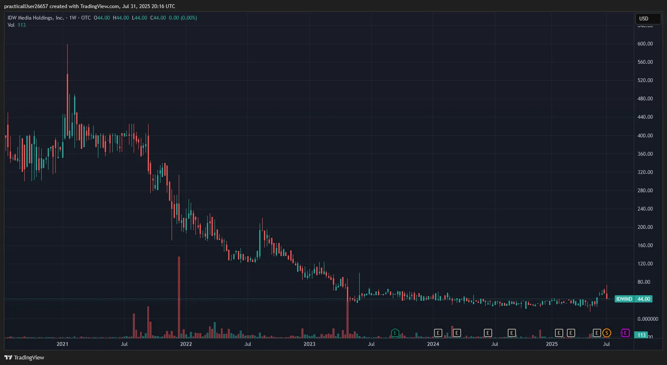Click the L44.00 low value
Image resolution: width=667 pixels, height=365 pixels.
click(140, 18)
